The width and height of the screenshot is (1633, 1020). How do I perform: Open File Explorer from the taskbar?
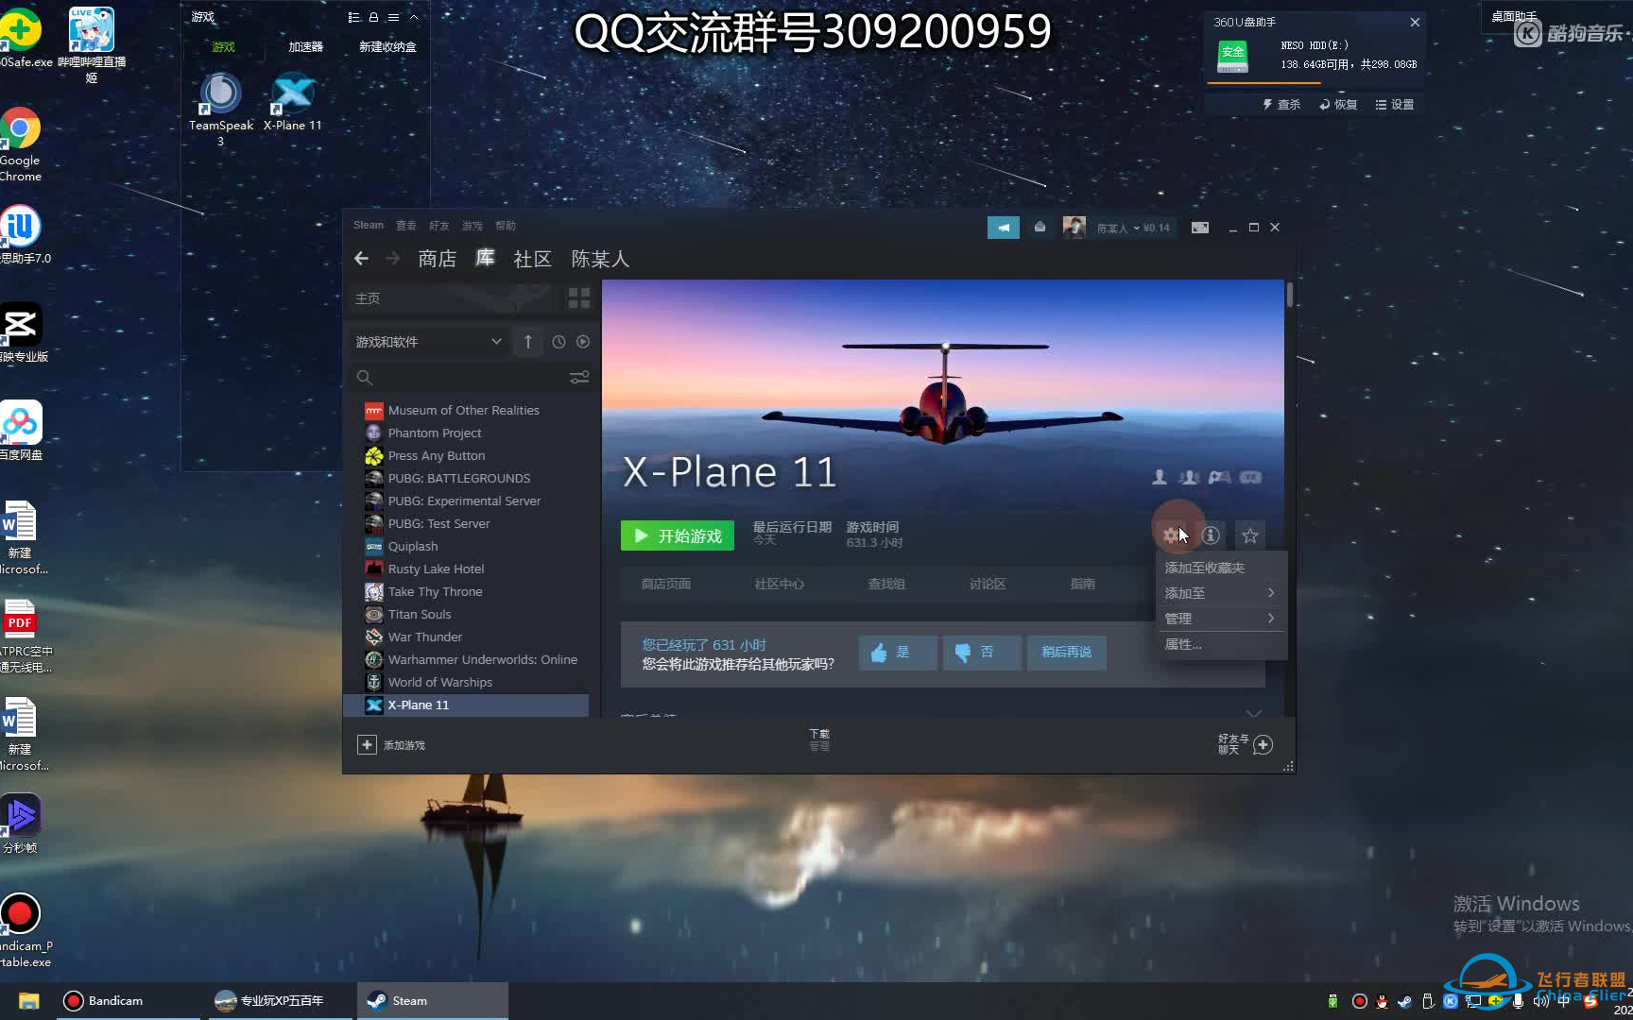(28, 1000)
